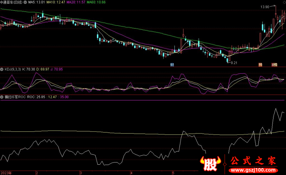
Task: Click the blue 财 financial marker icon
Action: pos(172,65)
